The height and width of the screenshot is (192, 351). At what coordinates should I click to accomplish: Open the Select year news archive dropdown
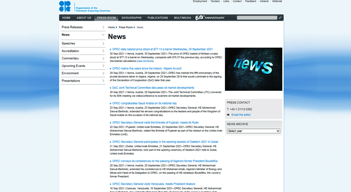[253, 131]
